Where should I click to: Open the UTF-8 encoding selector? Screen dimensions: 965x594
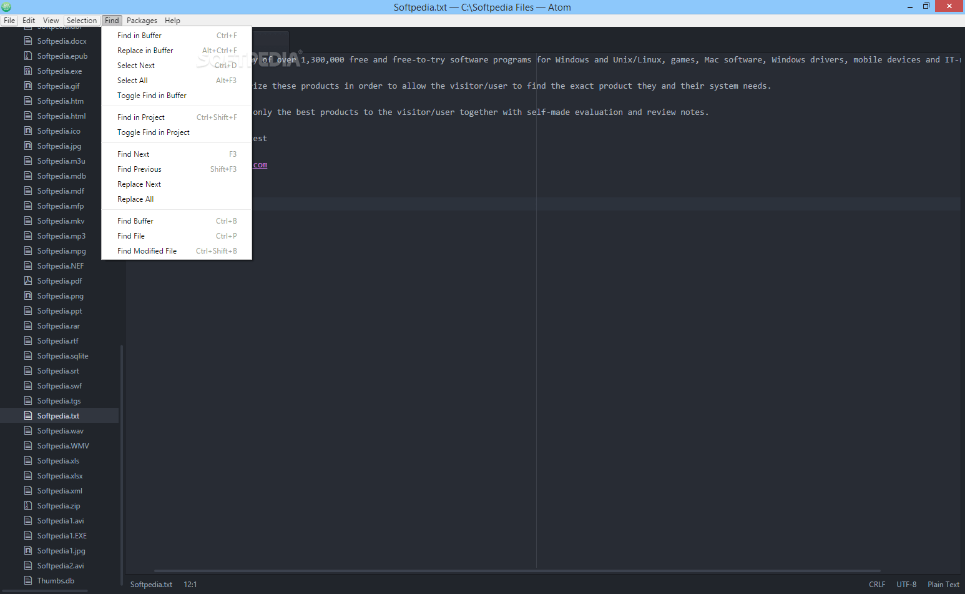point(906,585)
